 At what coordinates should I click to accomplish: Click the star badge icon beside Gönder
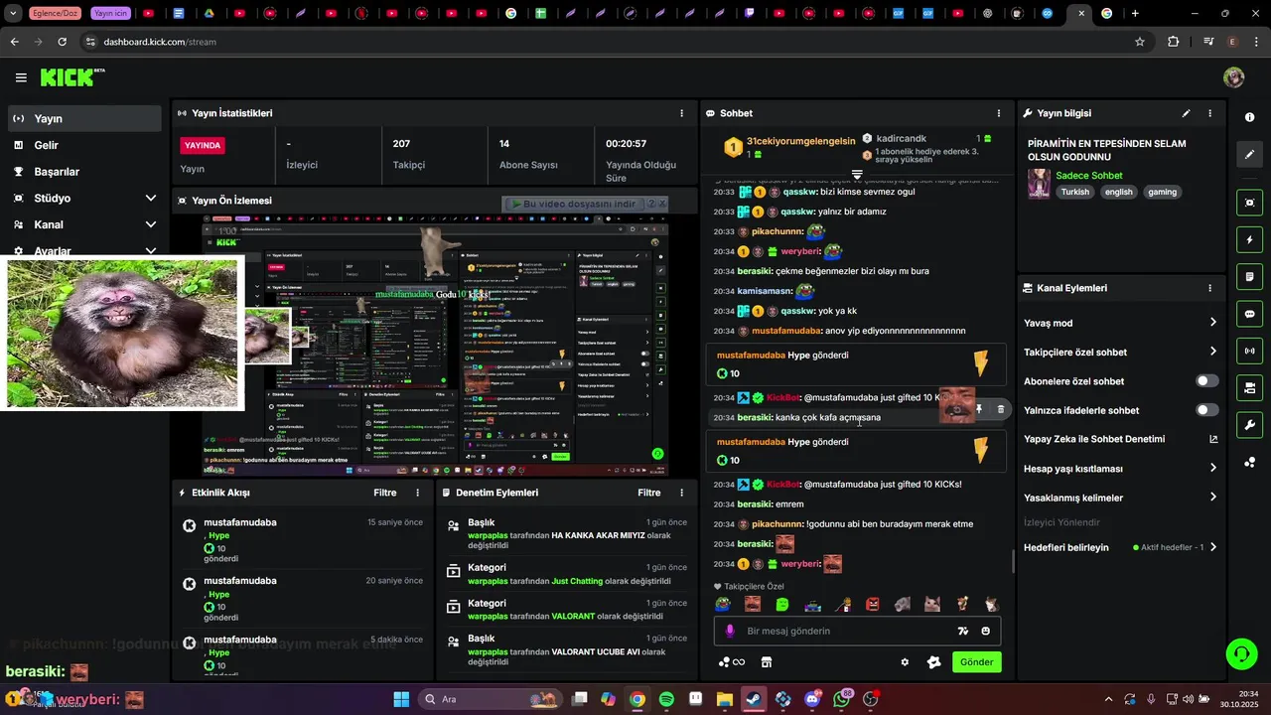(933, 662)
